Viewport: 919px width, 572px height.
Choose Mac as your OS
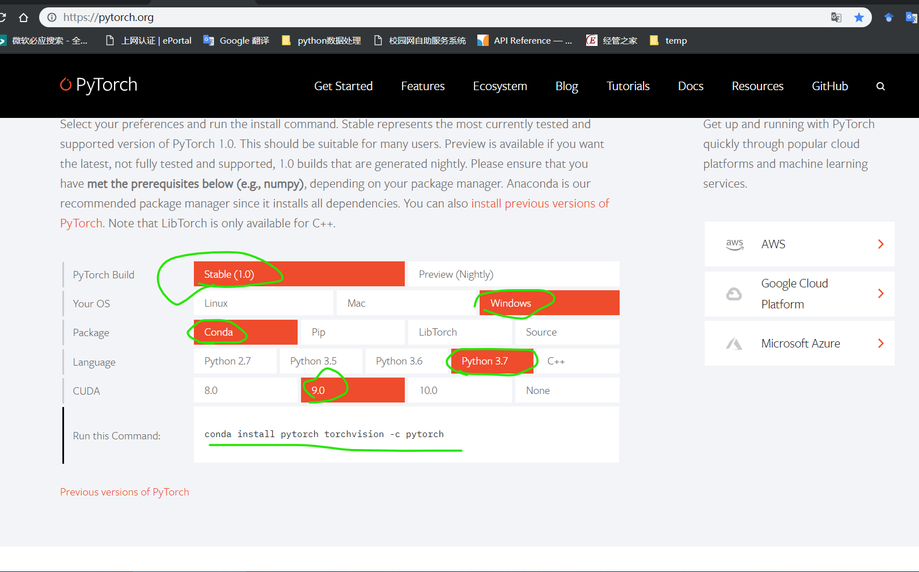pyautogui.click(x=406, y=303)
